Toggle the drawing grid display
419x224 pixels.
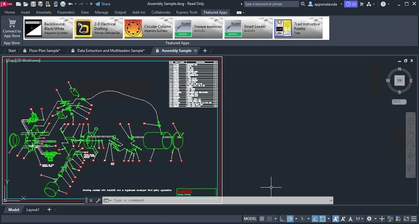point(262,218)
